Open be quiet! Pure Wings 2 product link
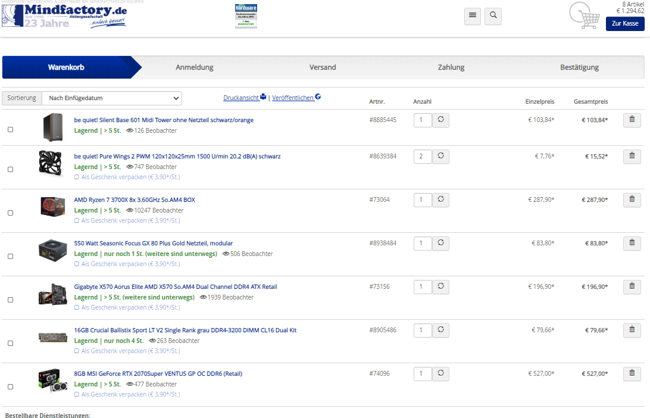Viewport: 650px width, 418px height. (177, 157)
